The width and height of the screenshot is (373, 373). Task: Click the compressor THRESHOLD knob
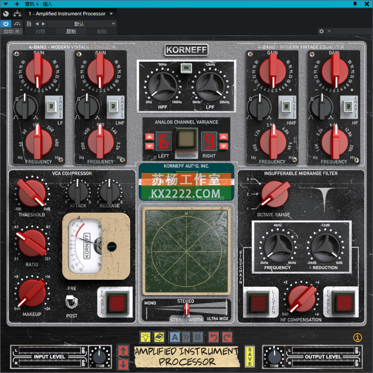click(32, 193)
